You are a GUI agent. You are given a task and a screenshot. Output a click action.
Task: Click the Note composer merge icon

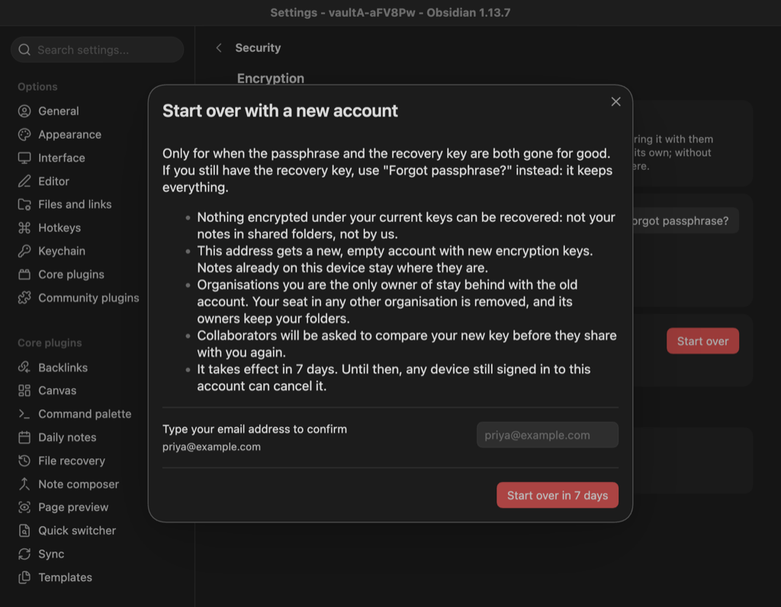tap(24, 484)
